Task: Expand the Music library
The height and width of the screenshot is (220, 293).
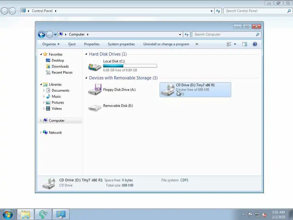Action: (44, 97)
